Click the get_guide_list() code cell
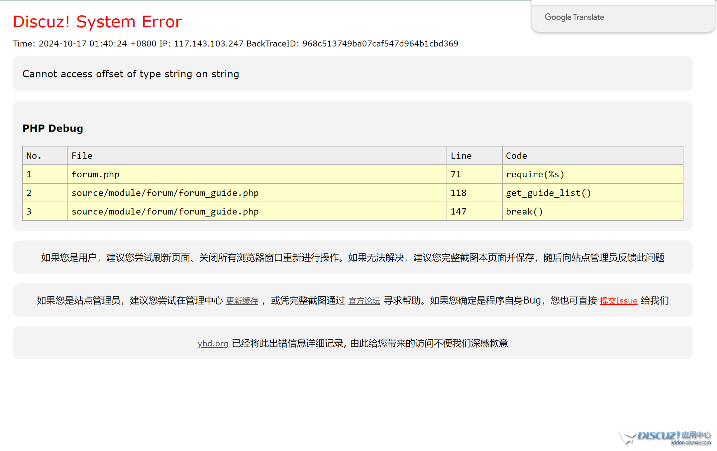717x451 pixels. pyautogui.click(x=548, y=193)
